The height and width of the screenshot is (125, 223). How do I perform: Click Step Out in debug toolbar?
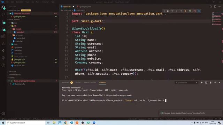point(181,11)
